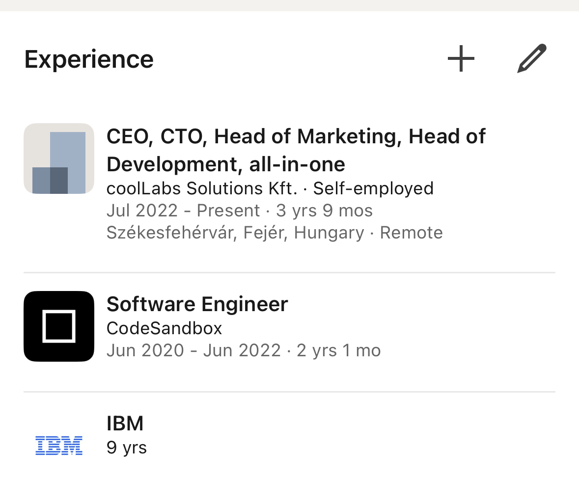
Task: Click the 9 yrs duration under IBM
Action: click(127, 448)
